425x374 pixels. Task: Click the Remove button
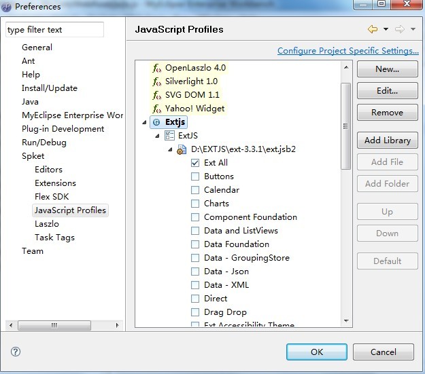[388, 112]
